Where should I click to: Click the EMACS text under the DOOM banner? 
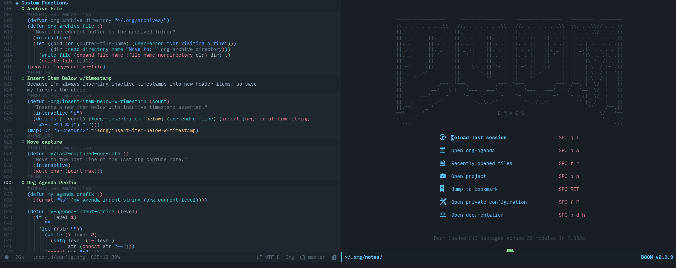(511, 113)
